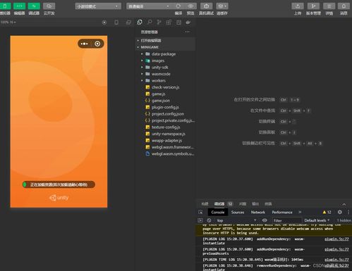Click the whale-shaped icon in editor sidebar
The width and height of the screenshot is (352, 271).
point(188,23)
